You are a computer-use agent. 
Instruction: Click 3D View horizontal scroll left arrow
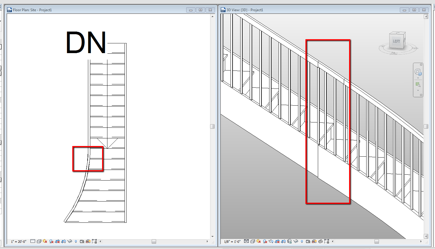[x=333, y=241]
